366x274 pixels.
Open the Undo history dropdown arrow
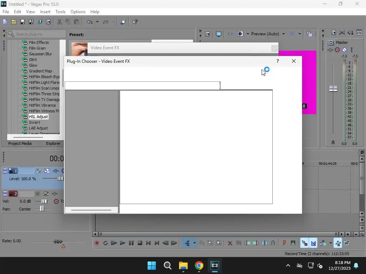point(97,22)
